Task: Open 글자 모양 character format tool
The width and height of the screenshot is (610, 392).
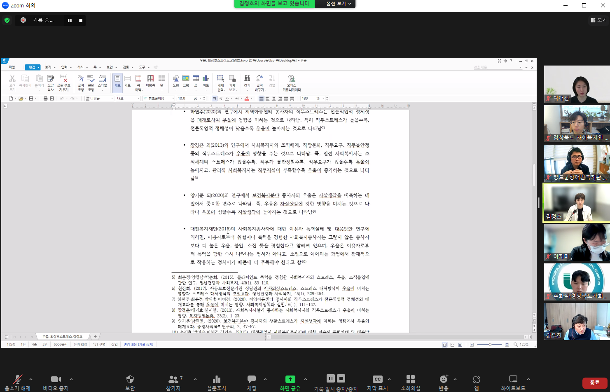Action: click(81, 83)
